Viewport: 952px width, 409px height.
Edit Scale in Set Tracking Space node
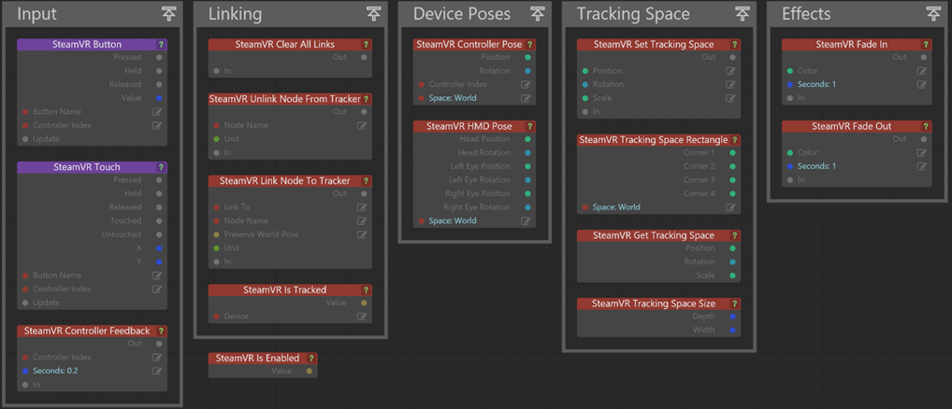point(730,98)
